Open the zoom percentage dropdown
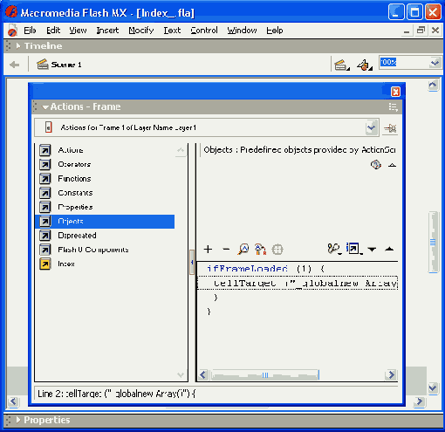445x432 pixels. pyautogui.click(x=435, y=63)
